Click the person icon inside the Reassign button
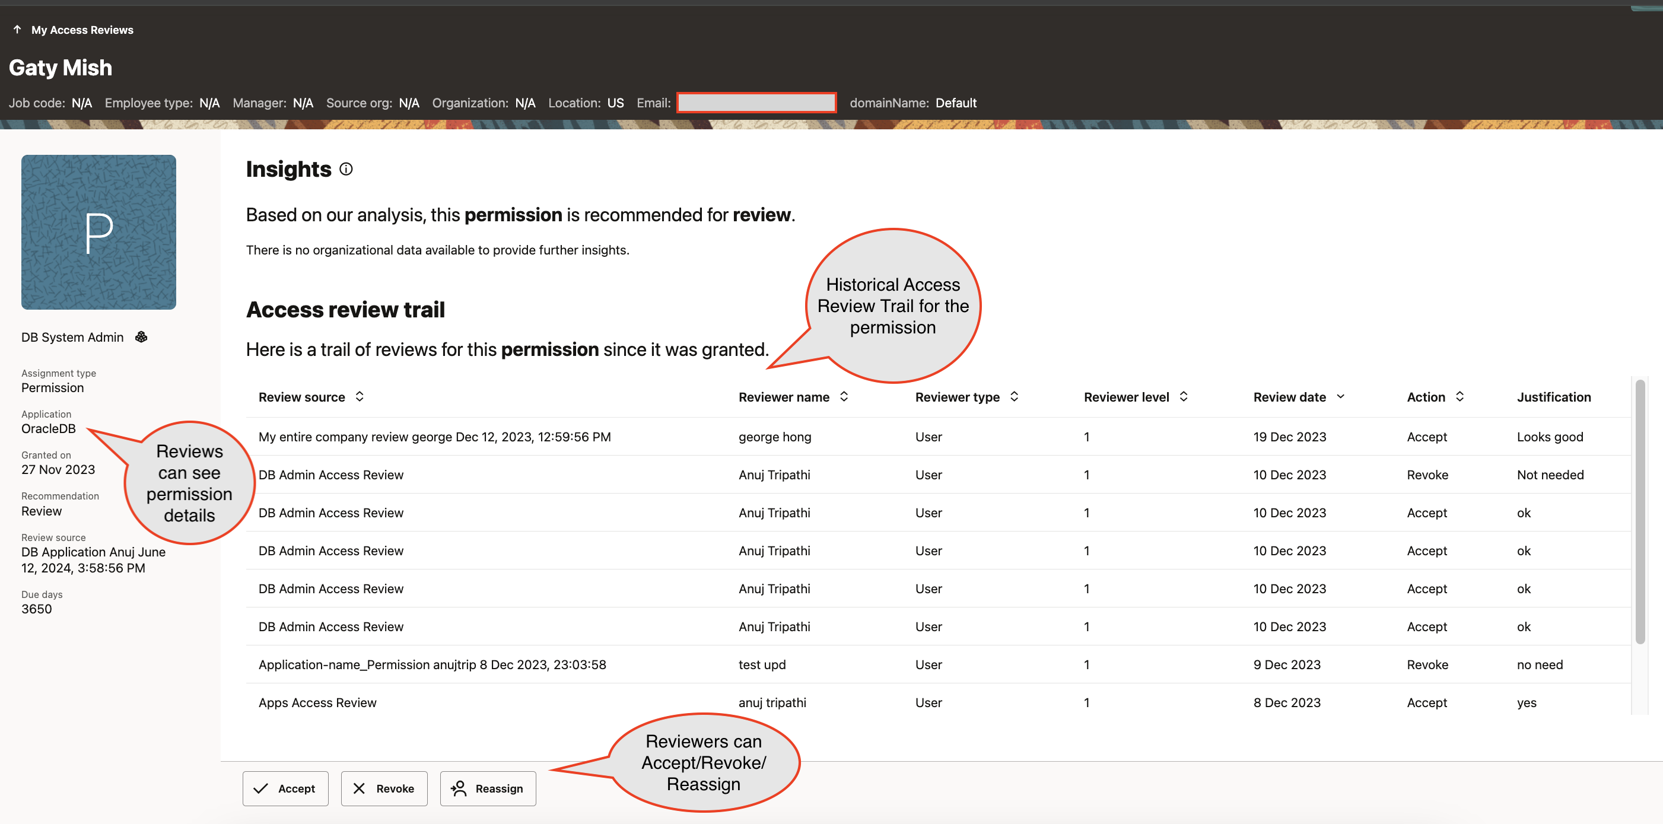 tap(459, 788)
